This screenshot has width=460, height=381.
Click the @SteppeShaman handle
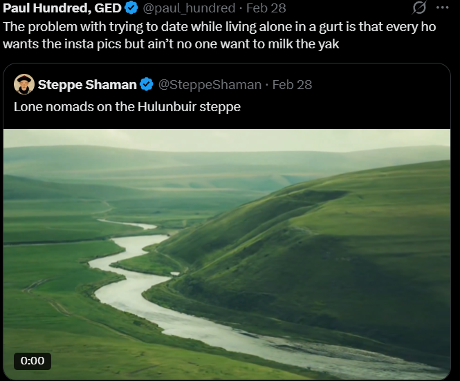209,85
